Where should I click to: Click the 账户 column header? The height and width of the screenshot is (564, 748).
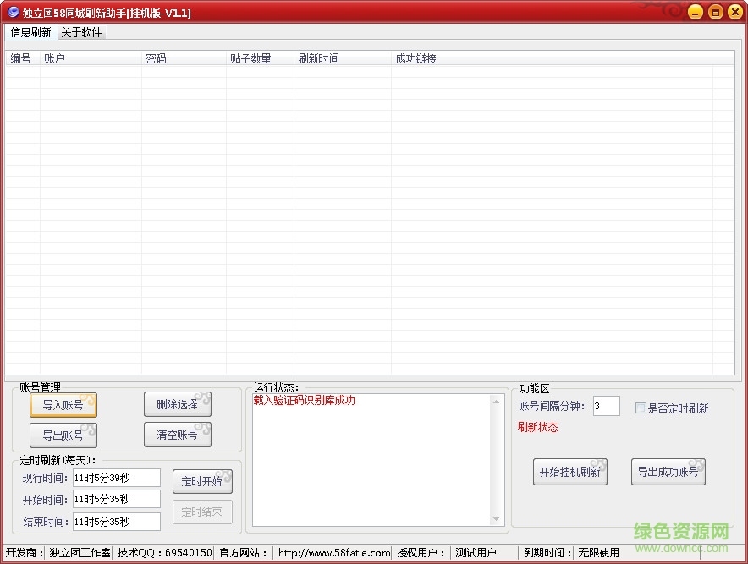coord(52,57)
